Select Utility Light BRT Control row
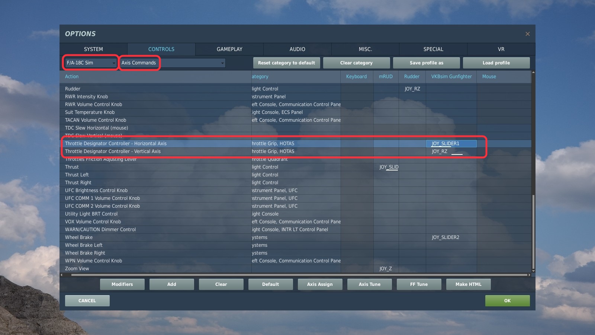Viewport: 595px width, 335px height. (x=296, y=214)
